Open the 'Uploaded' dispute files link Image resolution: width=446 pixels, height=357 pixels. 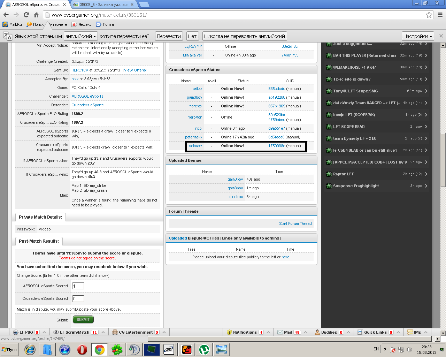click(x=178, y=238)
